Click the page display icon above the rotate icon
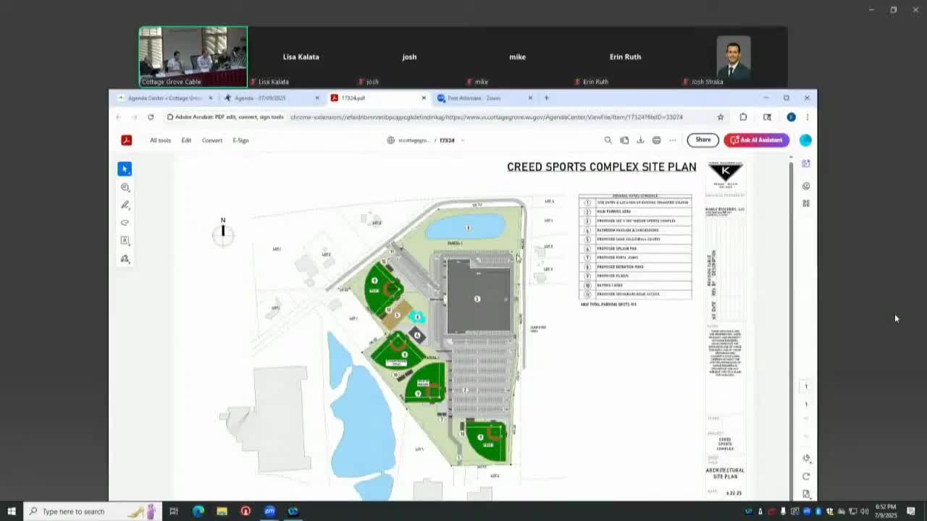The height and width of the screenshot is (521, 927). 806,458
